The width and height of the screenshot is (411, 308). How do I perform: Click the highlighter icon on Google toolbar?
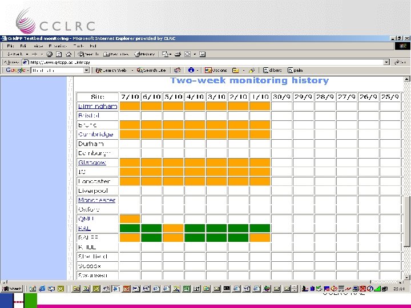pos(252,70)
